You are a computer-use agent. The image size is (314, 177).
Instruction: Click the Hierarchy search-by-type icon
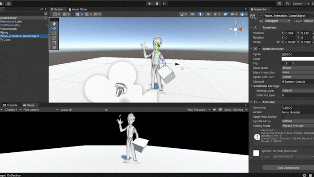click(x=46, y=13)
